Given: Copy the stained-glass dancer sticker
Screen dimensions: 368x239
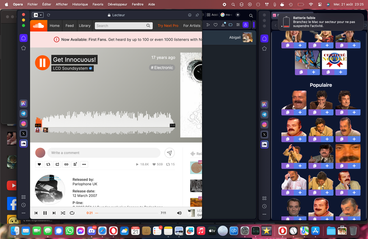Looking at the screenshot, I should [301, 72].
